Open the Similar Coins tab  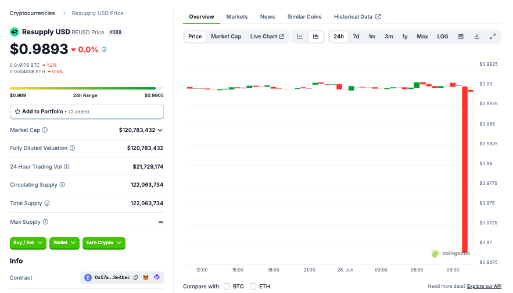(x=304, y=17)
